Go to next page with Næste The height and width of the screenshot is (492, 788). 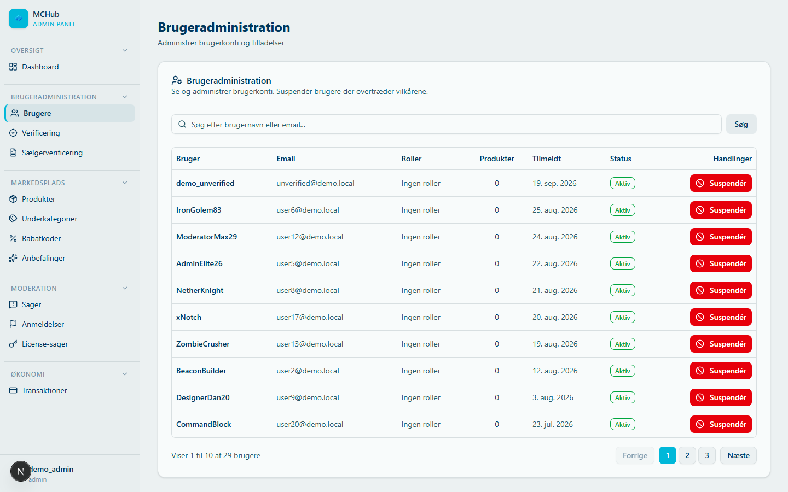pos(738,455)
